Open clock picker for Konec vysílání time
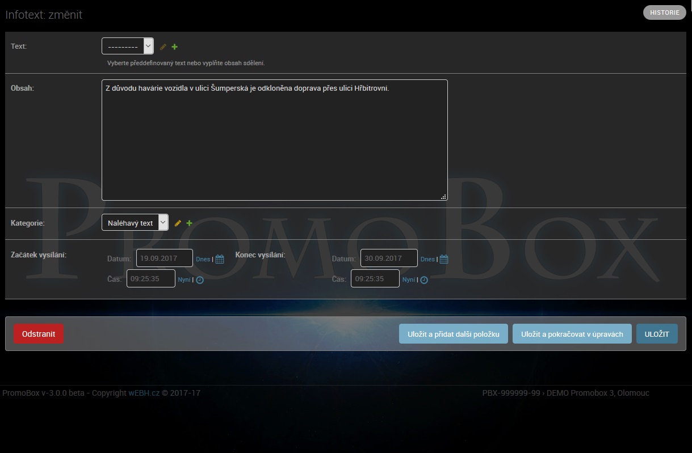This screenshot has height=453, width=692. pyautogui.click(x=424, y=280)
